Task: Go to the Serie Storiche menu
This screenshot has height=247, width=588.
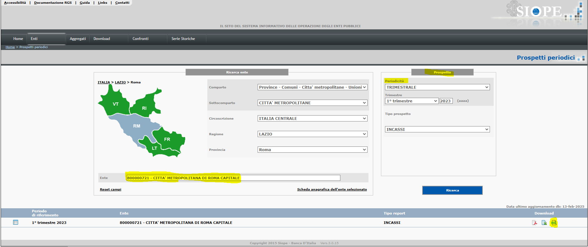Action: [x=183, y=39]
